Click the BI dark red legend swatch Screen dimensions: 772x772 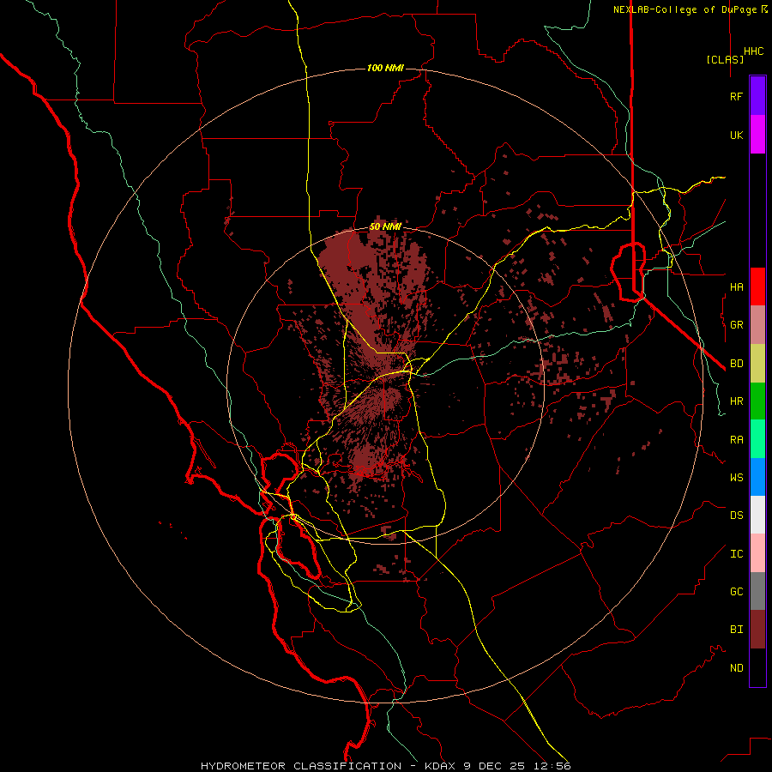[x=757, y=630]
